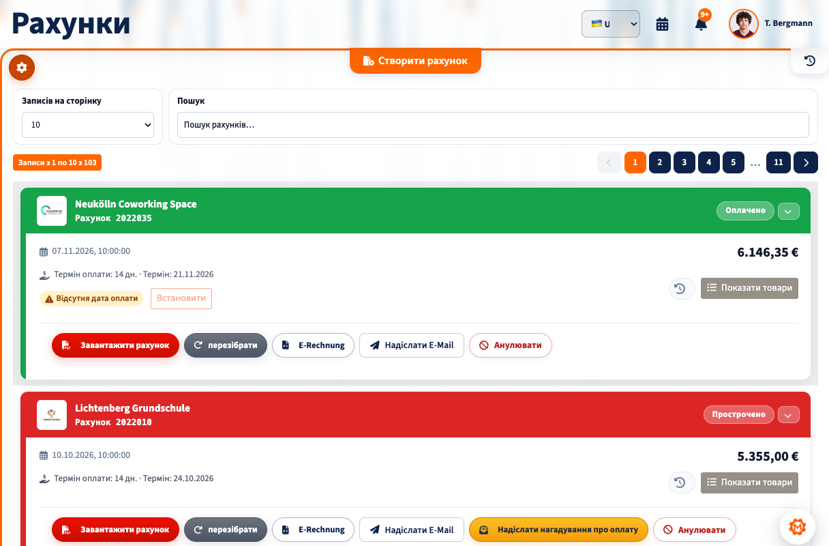Show items for invoice 2022010

[x=749, y=482]
